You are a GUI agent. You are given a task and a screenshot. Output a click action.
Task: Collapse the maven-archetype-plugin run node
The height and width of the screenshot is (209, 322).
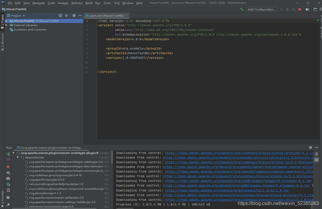(x=13, y=153)
